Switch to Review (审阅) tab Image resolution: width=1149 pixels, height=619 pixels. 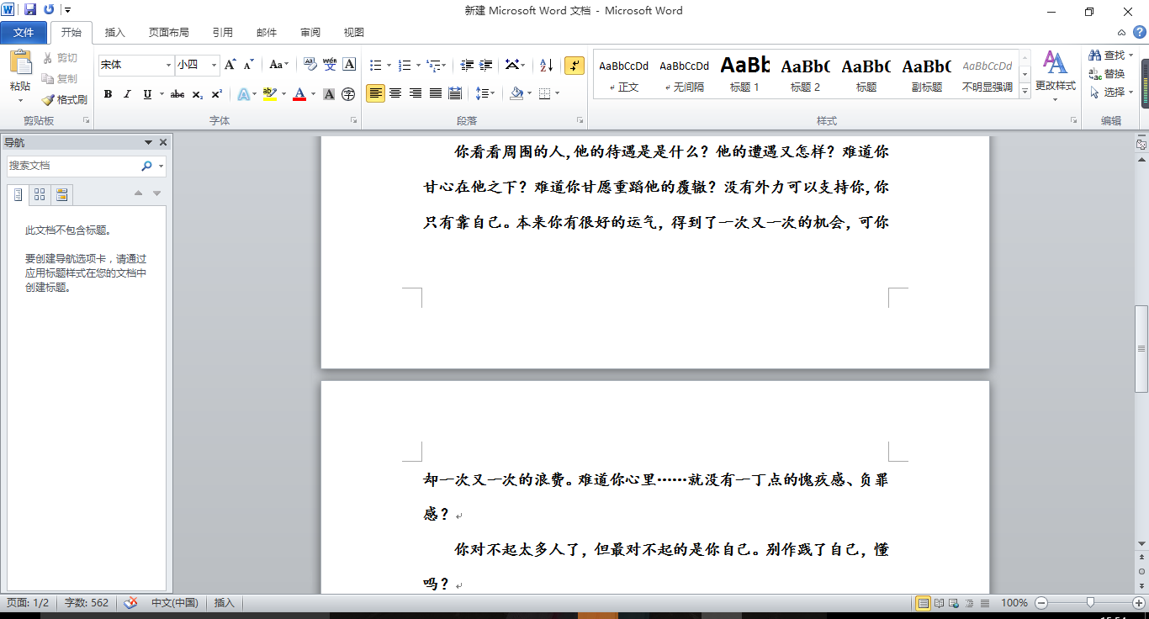coord(310,33)
